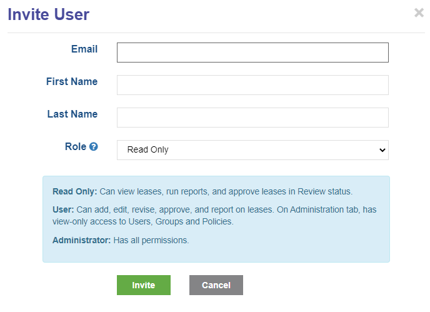Click the bold 'Read Only:' role description

[75, 191]
